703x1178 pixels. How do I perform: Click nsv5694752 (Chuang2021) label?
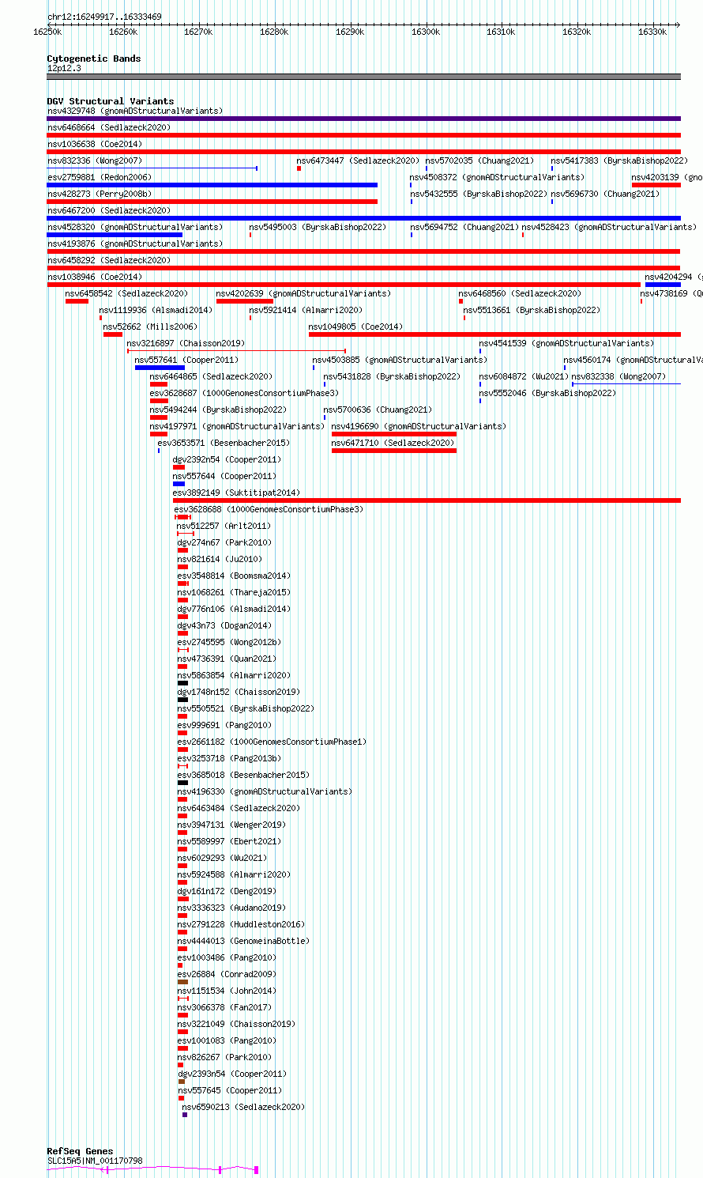(x=464, y=227)
